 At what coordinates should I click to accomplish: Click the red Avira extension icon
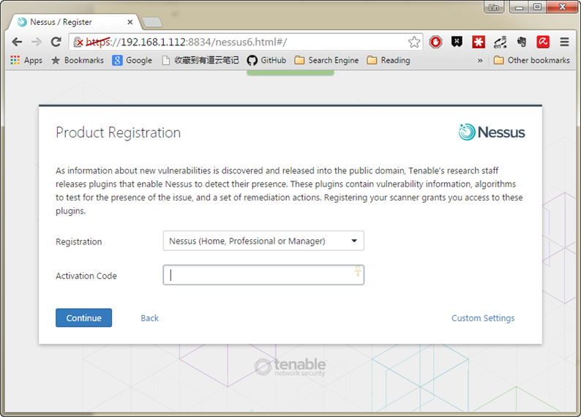pos(543,42)
